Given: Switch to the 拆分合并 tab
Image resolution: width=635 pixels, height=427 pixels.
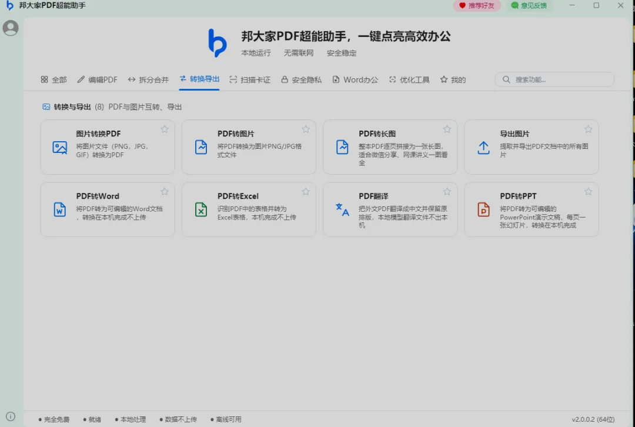Looking at the screenshot, I should point(148,80).
